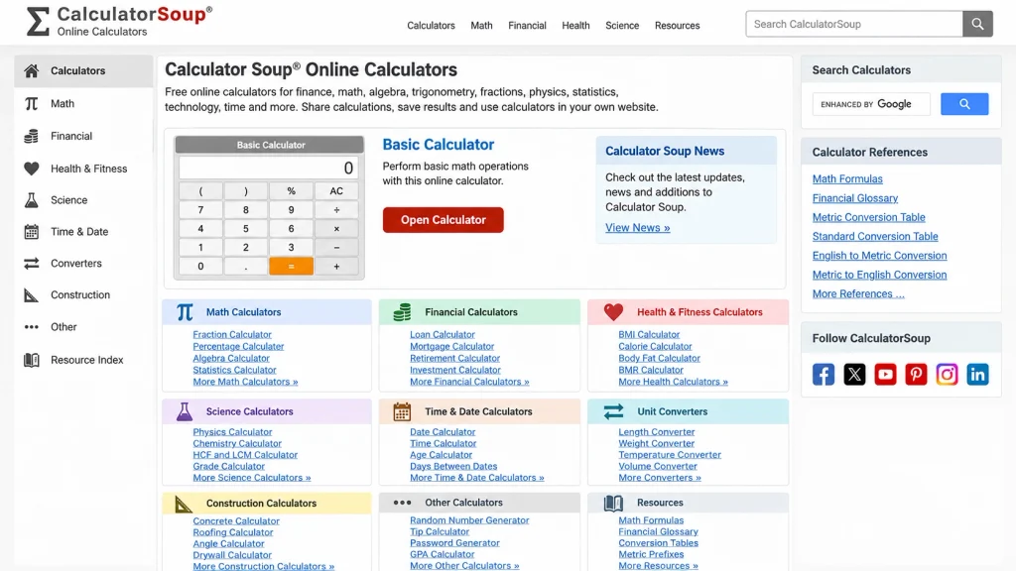Open the Password Generator link

(x=454, y=543)
